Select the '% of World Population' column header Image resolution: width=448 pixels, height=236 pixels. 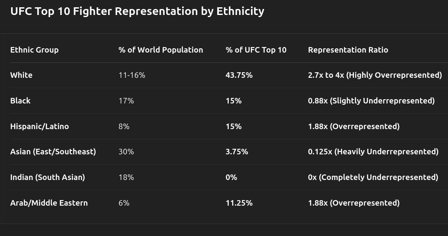click(161, 50)
